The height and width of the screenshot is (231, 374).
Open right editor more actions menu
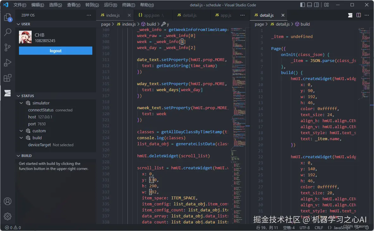(x=367, y=15)
